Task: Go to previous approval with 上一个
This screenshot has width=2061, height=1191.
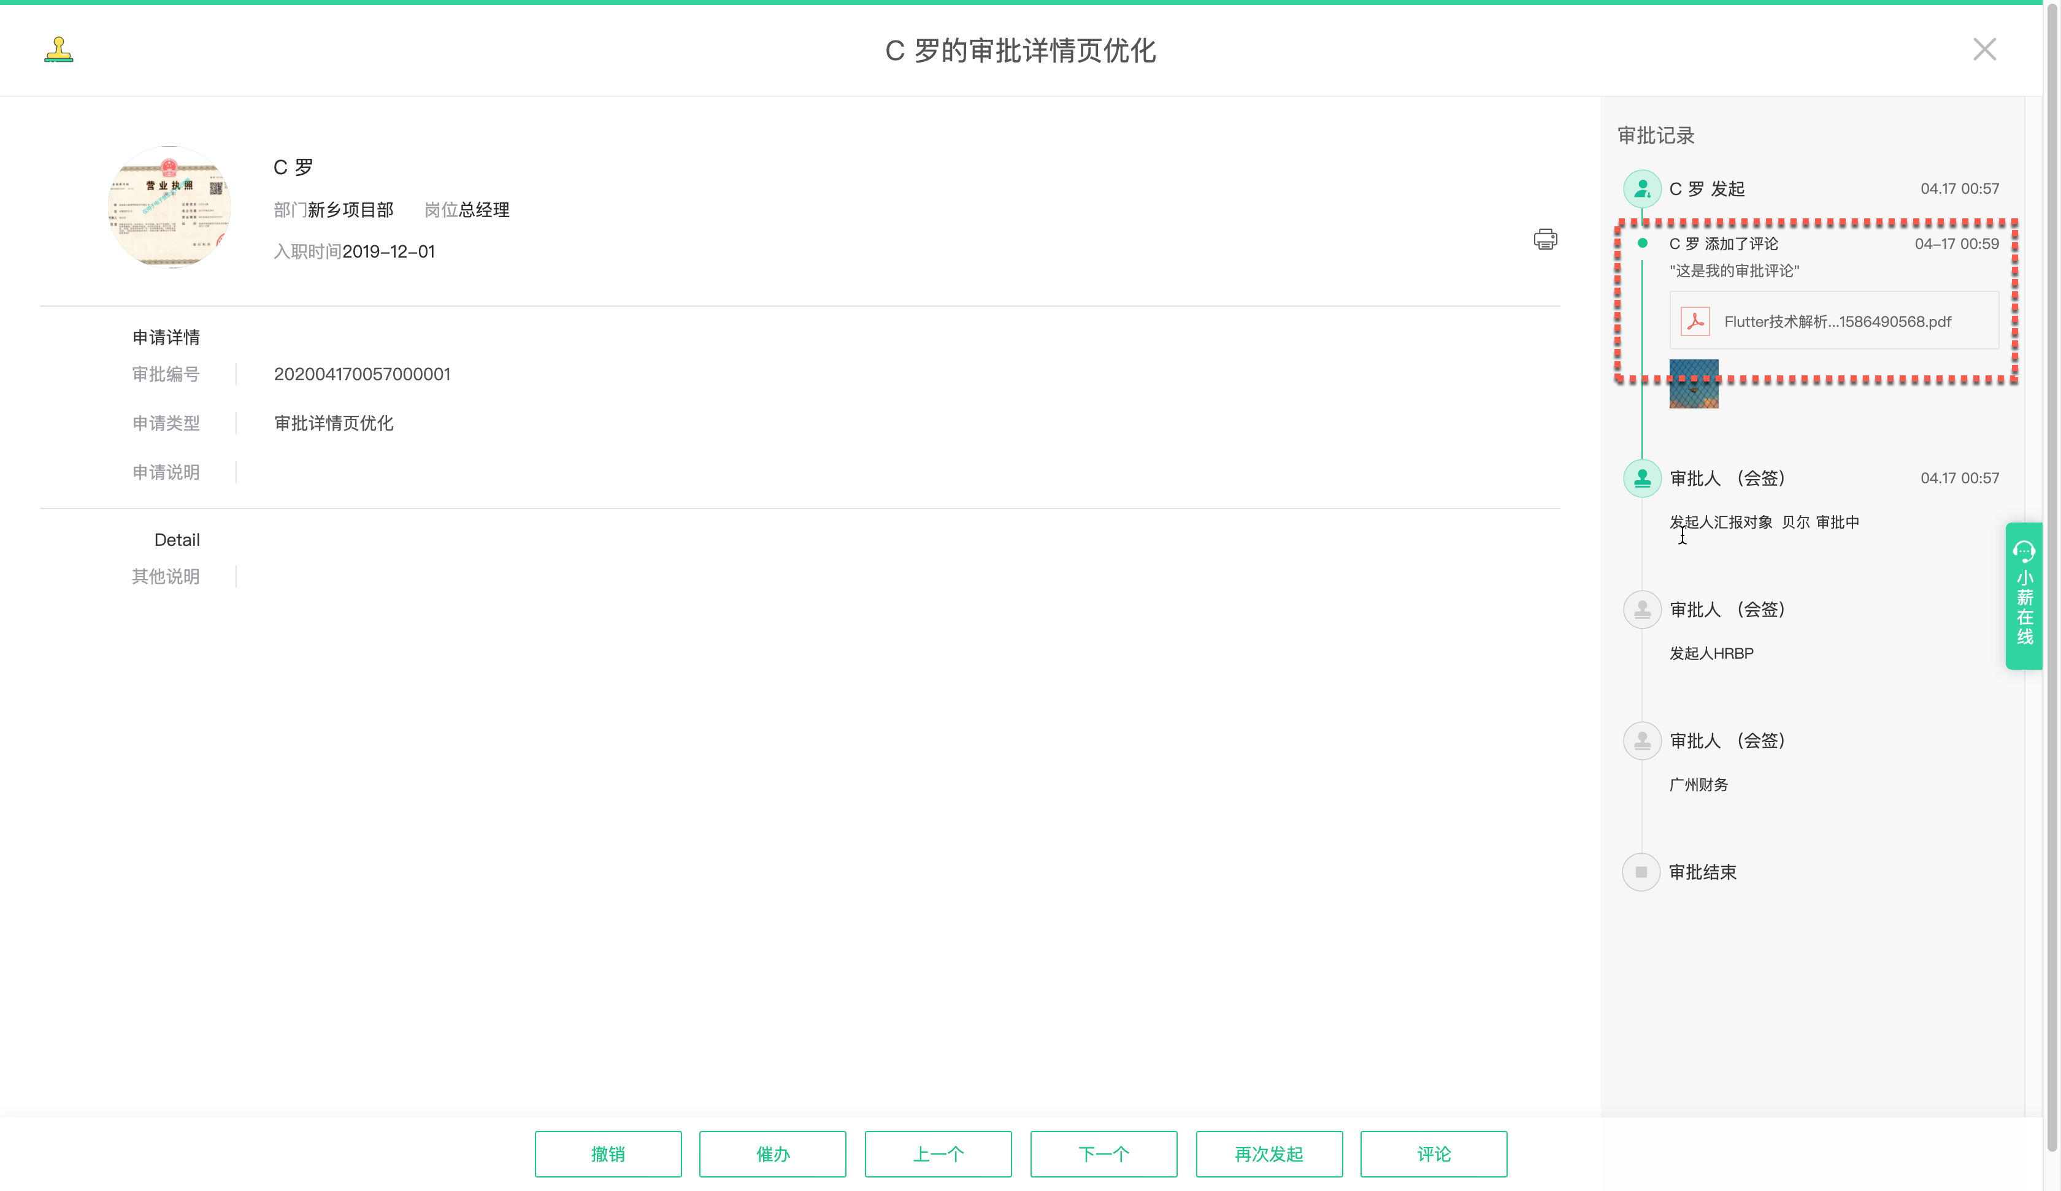Action: click(x=938, y=1154)
